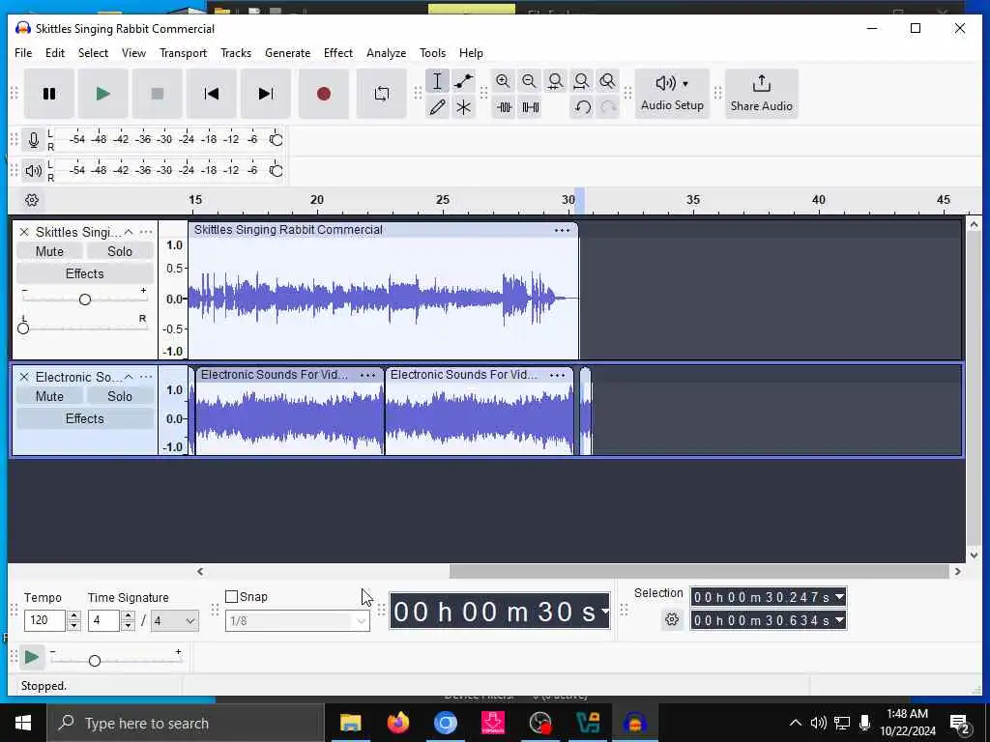990x742 pixels.
Task: Click the Undo arrow icon
Action: tap(582, 107)
